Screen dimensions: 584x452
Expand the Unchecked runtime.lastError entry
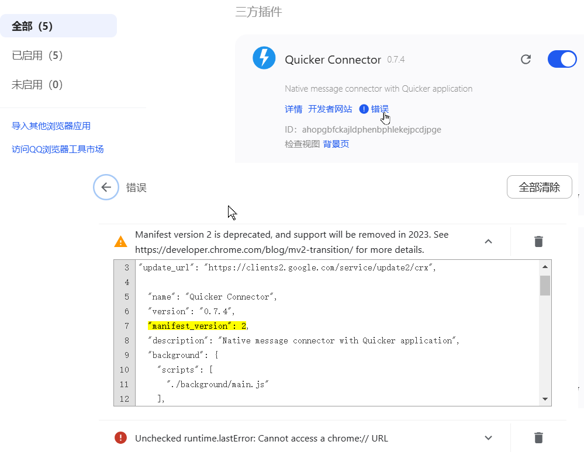[488, 438]
